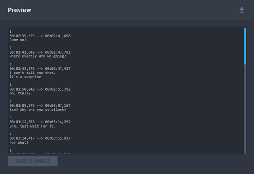Click timestamp 00:02:39,625 --> 00:02:41,458
This screenshot has width=254, height=174.
click(x=40, y=36)
